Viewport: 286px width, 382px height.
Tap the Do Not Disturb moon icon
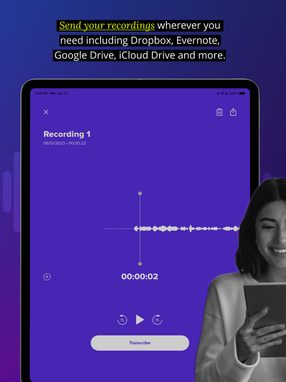click(x=227, y=93)
